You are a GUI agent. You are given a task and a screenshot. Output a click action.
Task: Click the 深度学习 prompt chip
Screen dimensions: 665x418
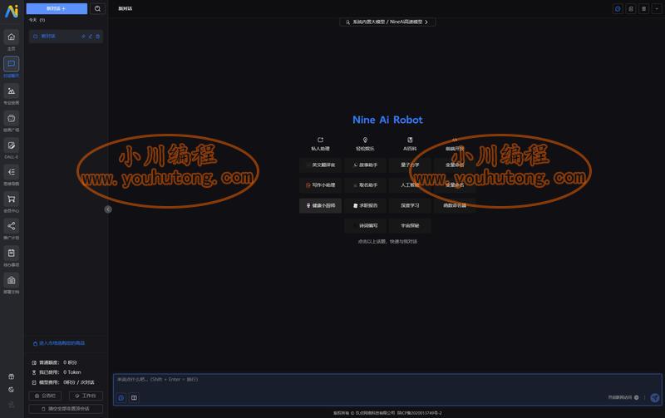(410, 205)
